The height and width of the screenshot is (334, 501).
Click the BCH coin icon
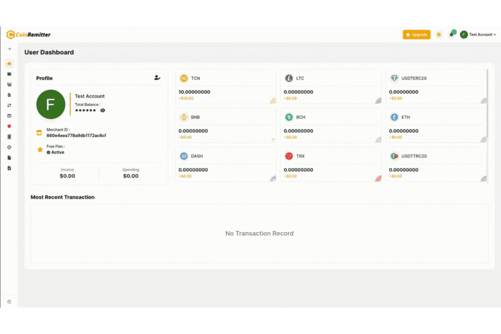click(289, 117)
